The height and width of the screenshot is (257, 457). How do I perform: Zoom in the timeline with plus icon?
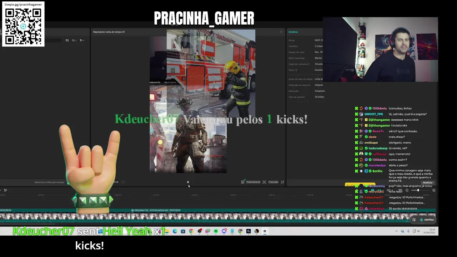pyautogui.click(x=434, y=190)
